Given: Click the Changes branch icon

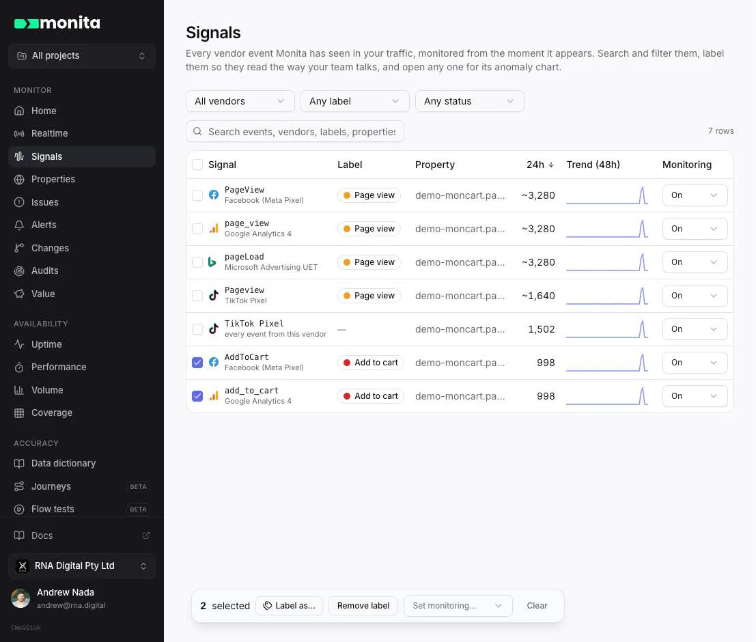Looking at the screenshot, I should (19, 248).
